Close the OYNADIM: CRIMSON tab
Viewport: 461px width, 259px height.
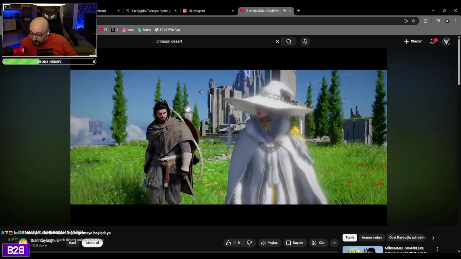[290, 11]
